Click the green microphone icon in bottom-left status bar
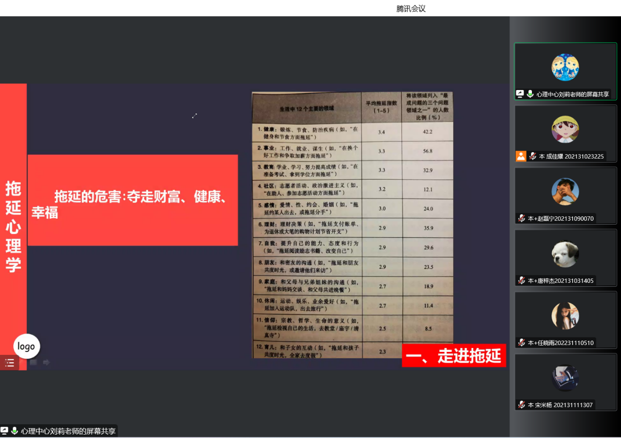 click(15, 431)
